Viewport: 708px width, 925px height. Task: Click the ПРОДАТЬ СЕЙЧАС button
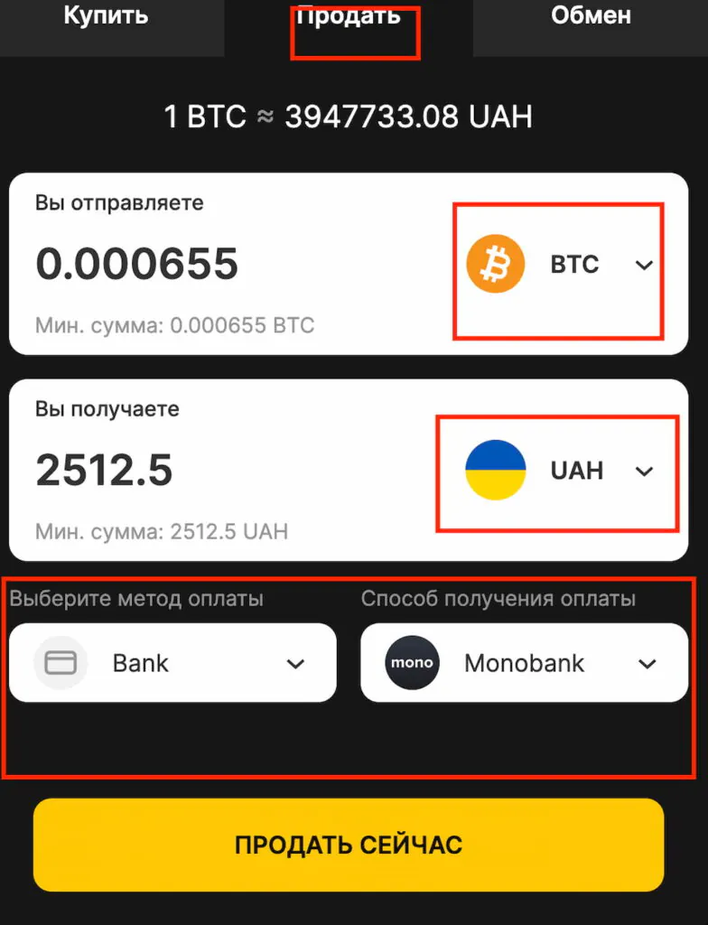(349, 845)
